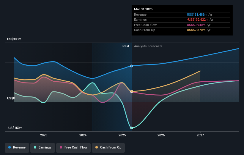Click the Analysts Forecasts label

[x=148, y=46]
